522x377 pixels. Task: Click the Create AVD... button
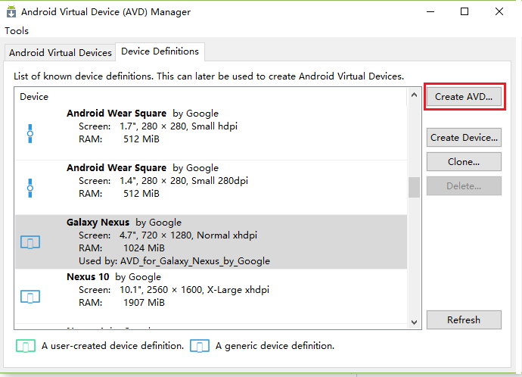click(x=464, y=97)
